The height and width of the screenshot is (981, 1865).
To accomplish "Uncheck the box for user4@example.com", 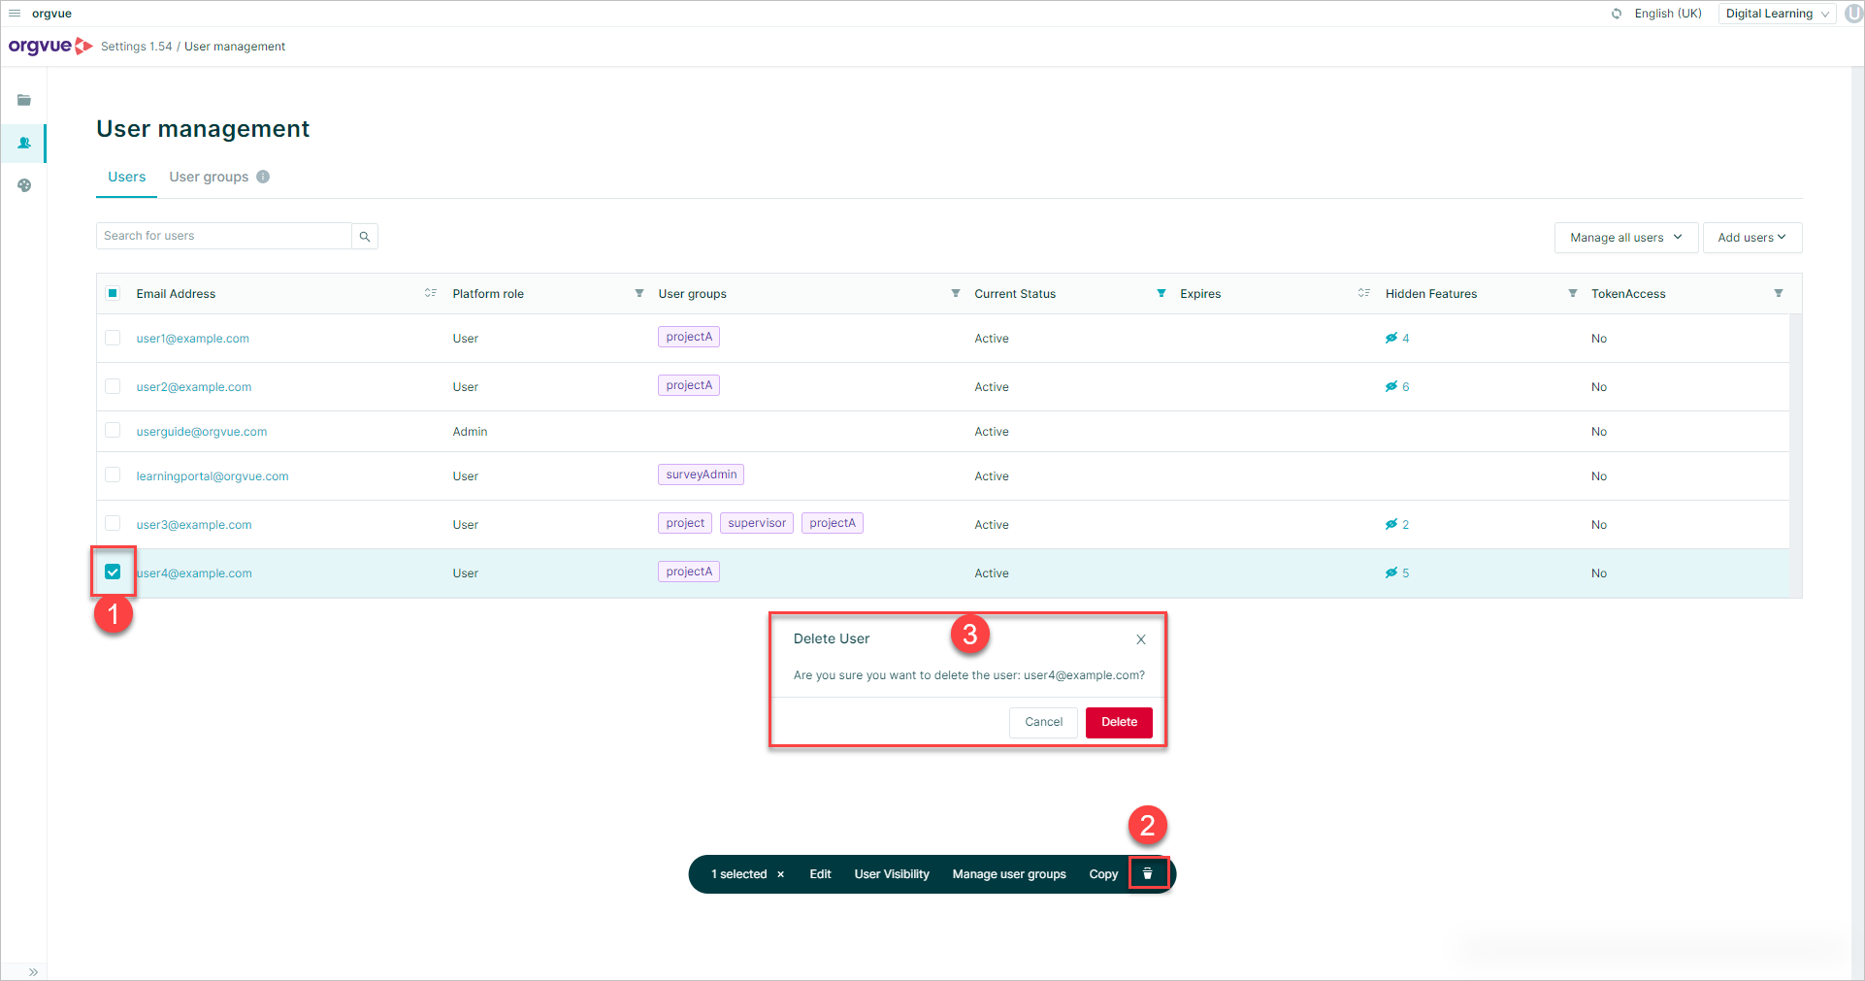I will tap(113, 572).
